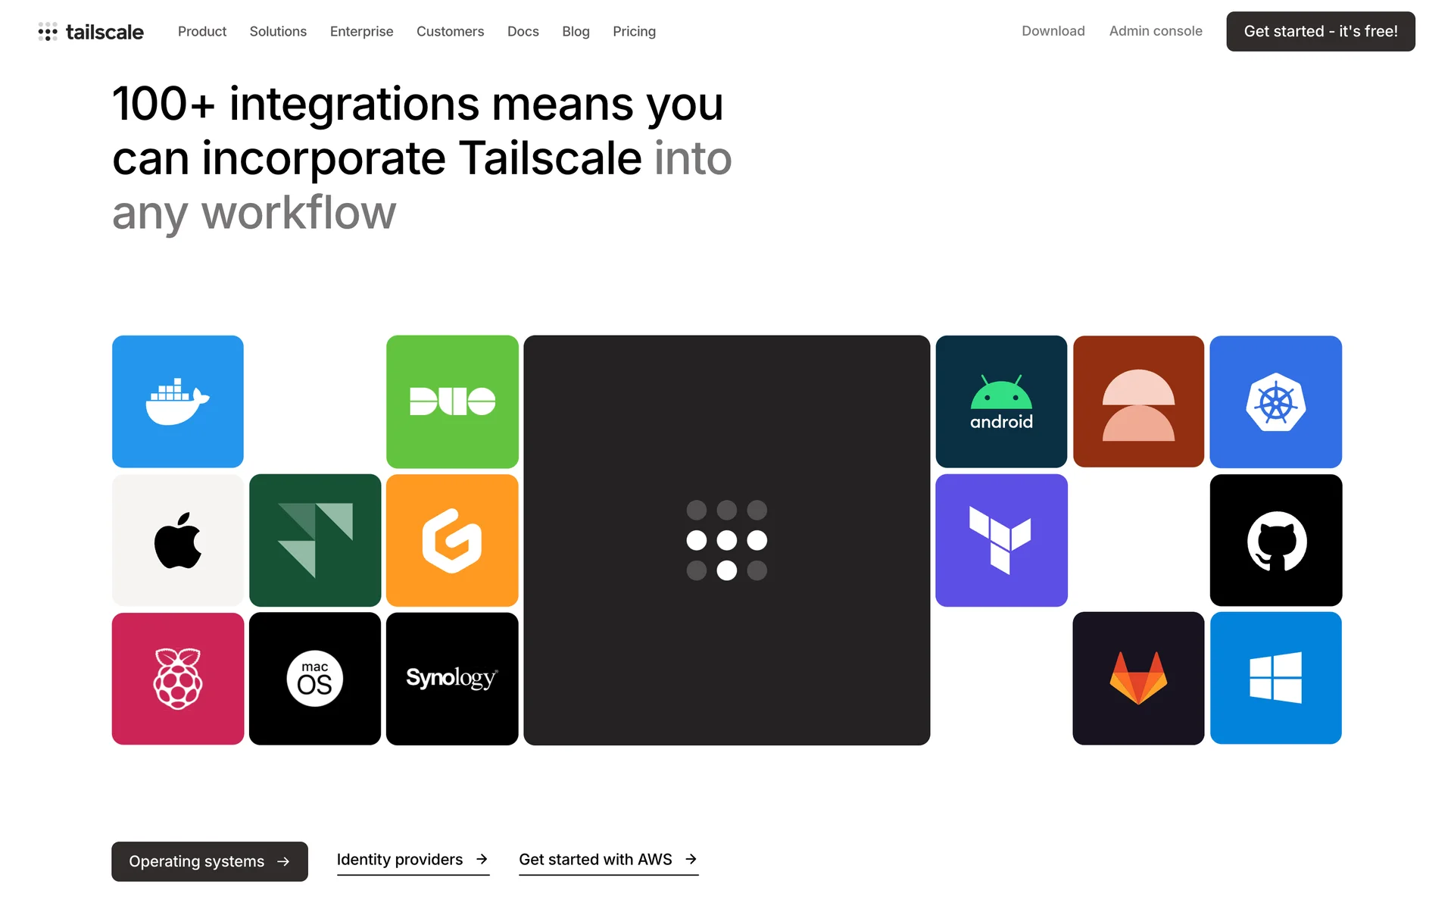This screenshot has height=909, width=1454.
Task: Select the Raspberry Pi tile
Action: coord(178,679)
